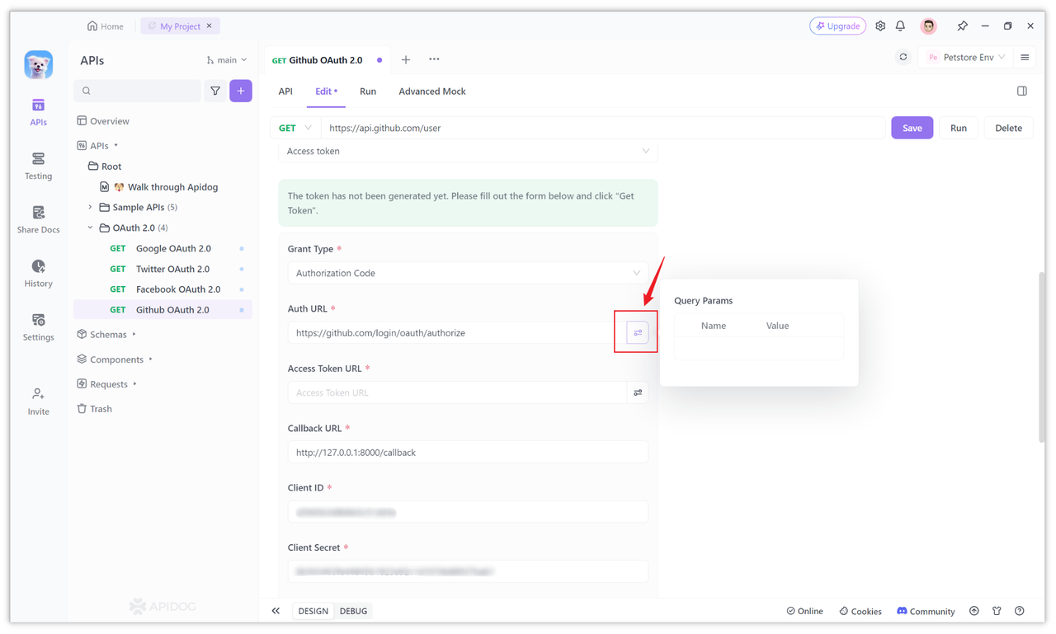The height and width of the screenshot is (634, 1056).
Task: Click the Run button beside Save
Action: [x=959, y=128]
